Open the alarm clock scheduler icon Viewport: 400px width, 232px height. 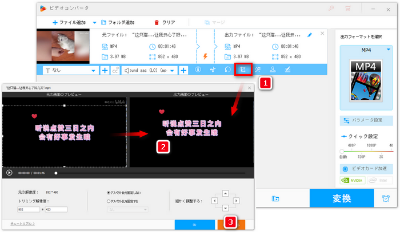[x=385, y=198]
